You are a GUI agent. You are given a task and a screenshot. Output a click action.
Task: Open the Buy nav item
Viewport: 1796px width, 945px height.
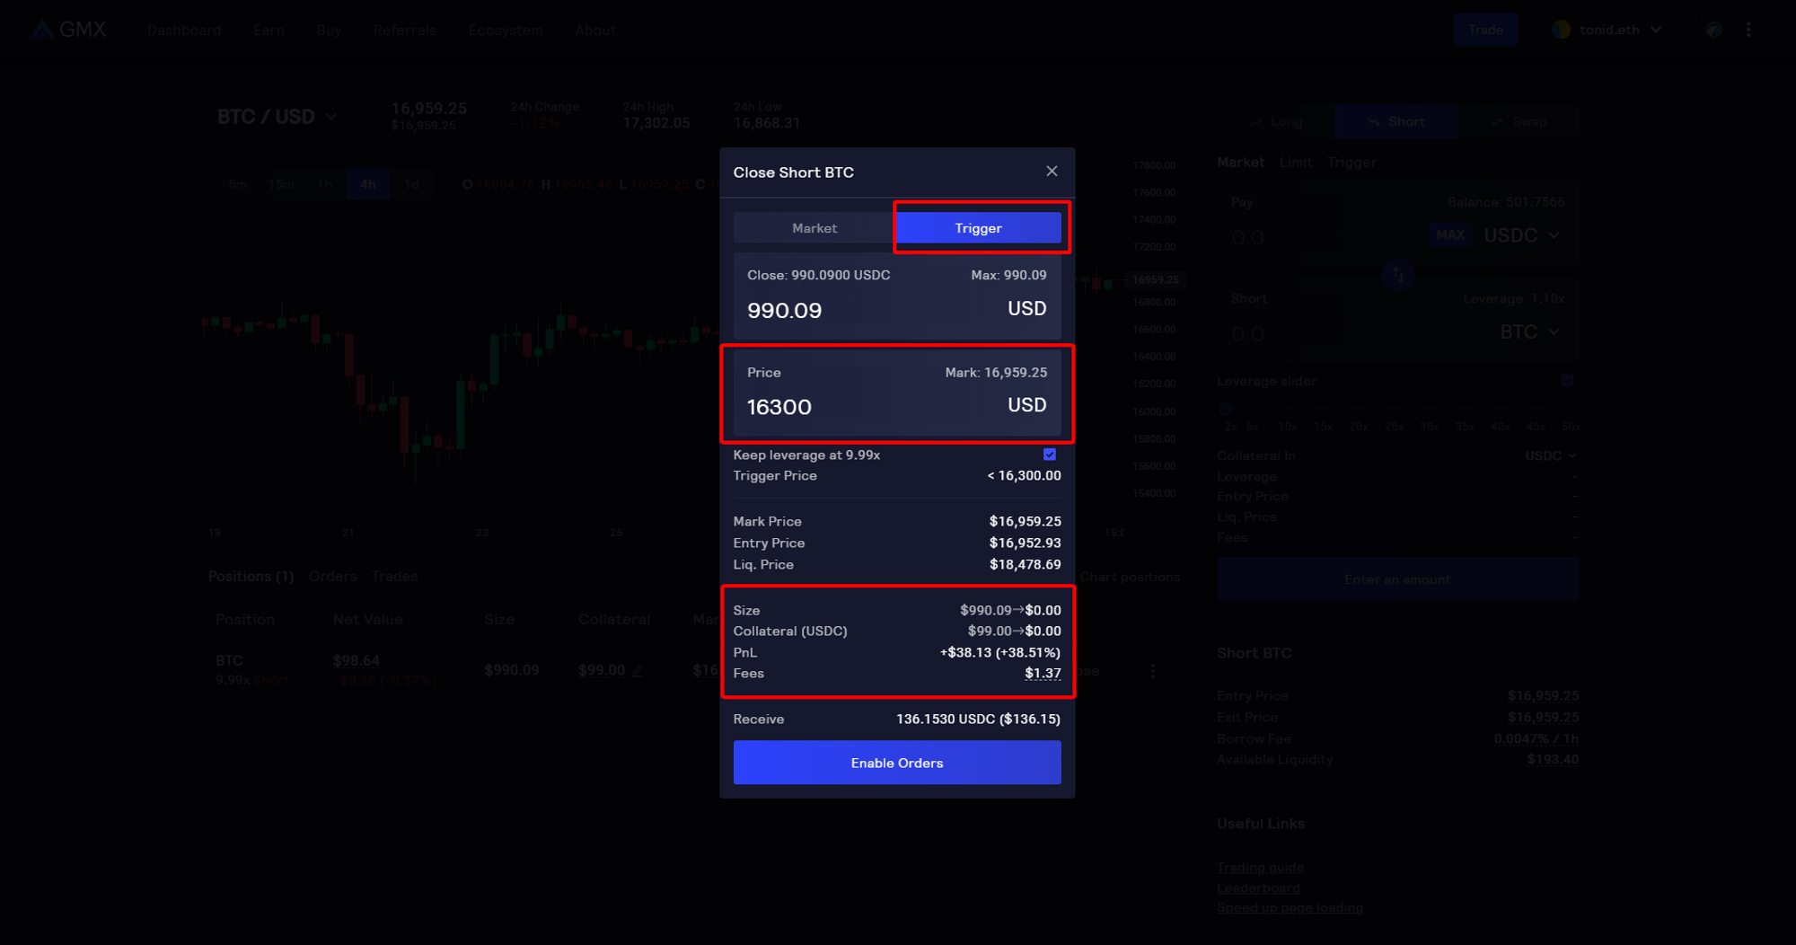[x=329, y=30]
